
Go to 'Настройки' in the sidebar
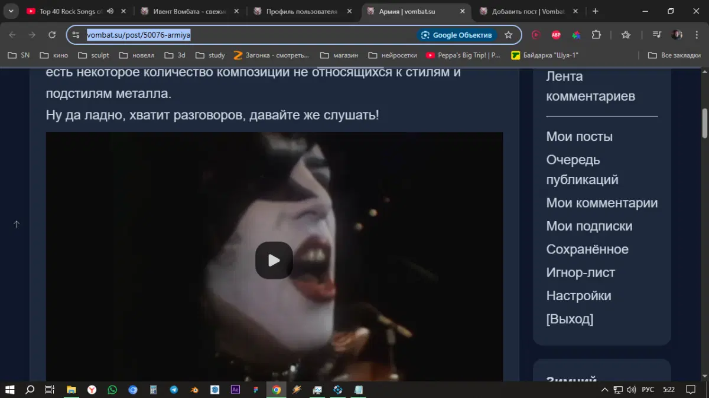pyautogui.click(x=578, y=295)
